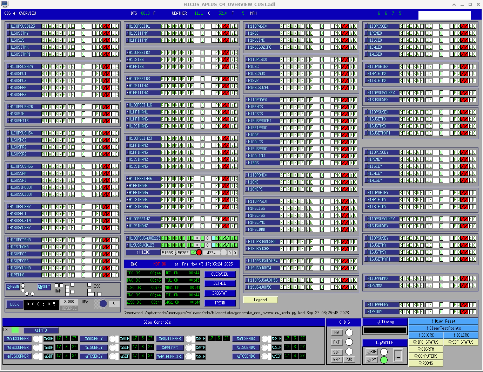
Task: Click the red octagon indicator beside H1EDC
Action: pyautogui.click(x=199, y=253)
